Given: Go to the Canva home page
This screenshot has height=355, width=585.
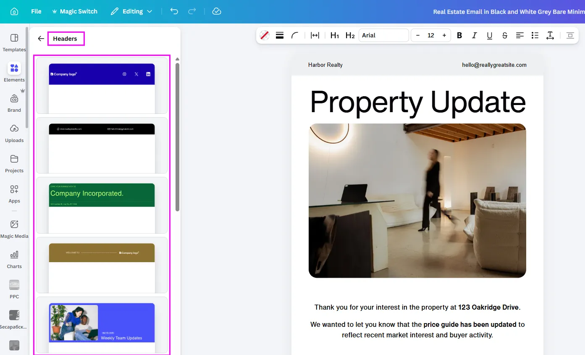Looking at the screenshot, I should 14,11.
